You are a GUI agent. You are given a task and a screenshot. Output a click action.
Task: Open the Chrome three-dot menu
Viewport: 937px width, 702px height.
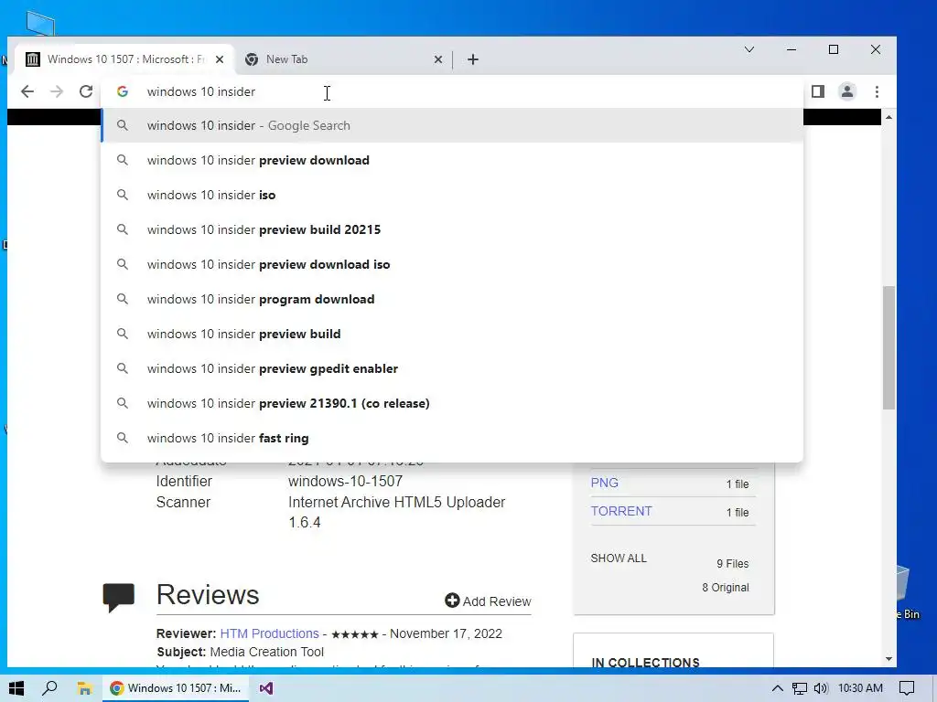877,91
